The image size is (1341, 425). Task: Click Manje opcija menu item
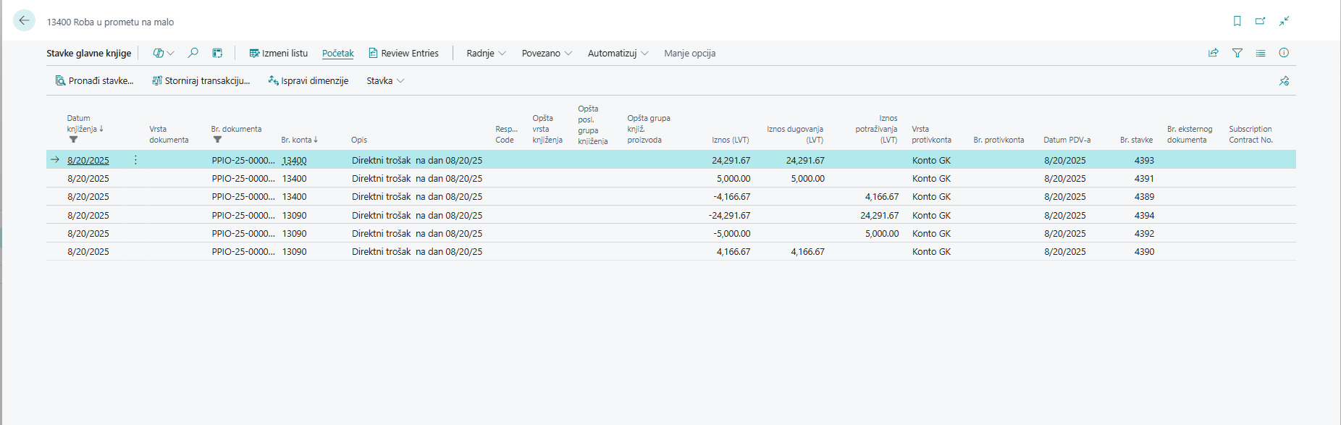click(x=689, y=54)
